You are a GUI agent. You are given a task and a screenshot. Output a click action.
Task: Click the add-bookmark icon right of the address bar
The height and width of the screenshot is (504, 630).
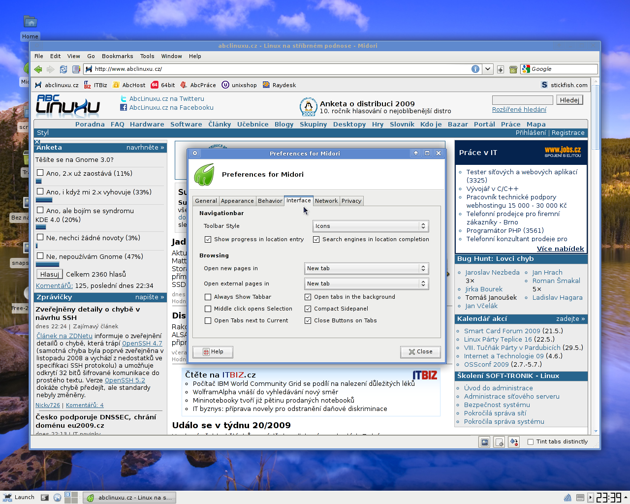[x=501, y=69]
